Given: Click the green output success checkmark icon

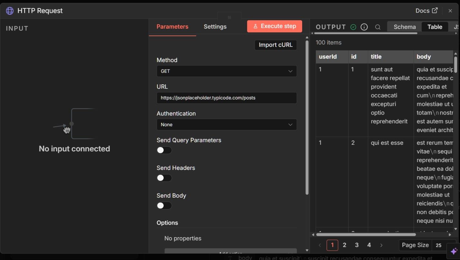Looking at the screenshot, I should pyautogui.click(x=353, y=27).
